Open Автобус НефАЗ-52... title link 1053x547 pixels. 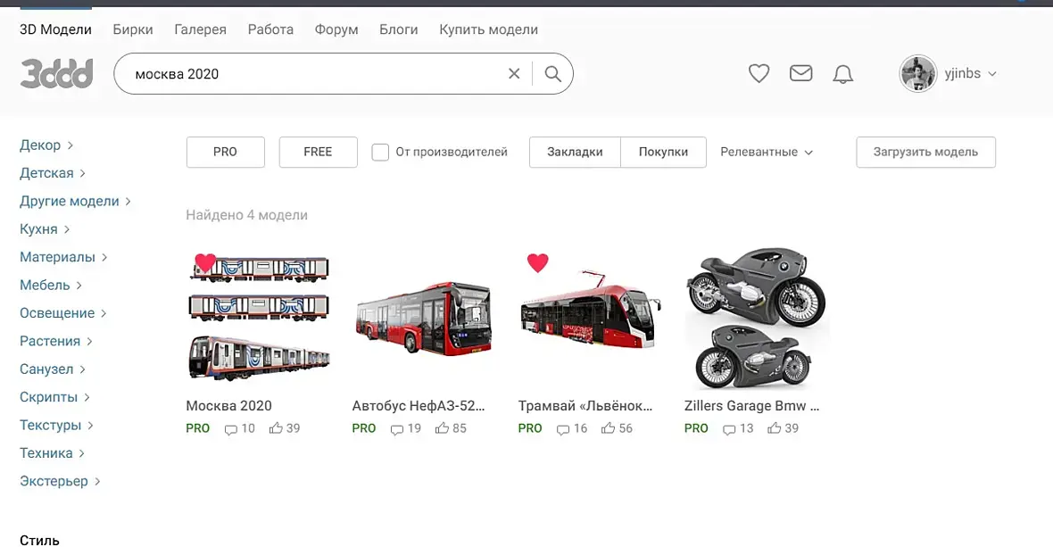419,406
